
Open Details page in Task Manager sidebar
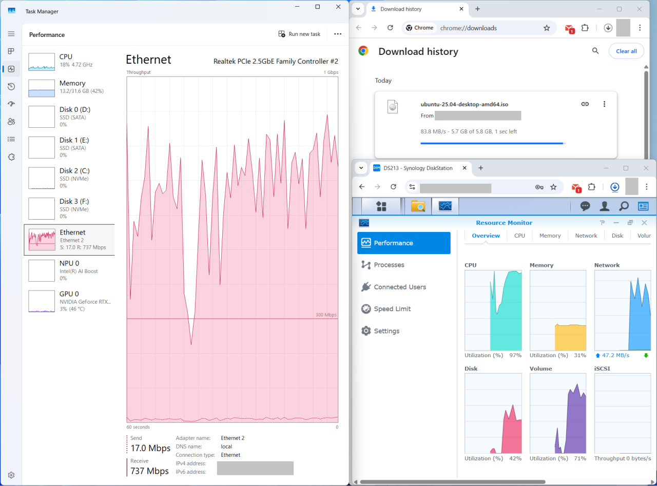pos(11,139)
